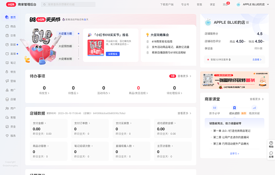Click the 去查看 link in the store card
The height and width of the screenshot is (175, 275).
(257, 60)
